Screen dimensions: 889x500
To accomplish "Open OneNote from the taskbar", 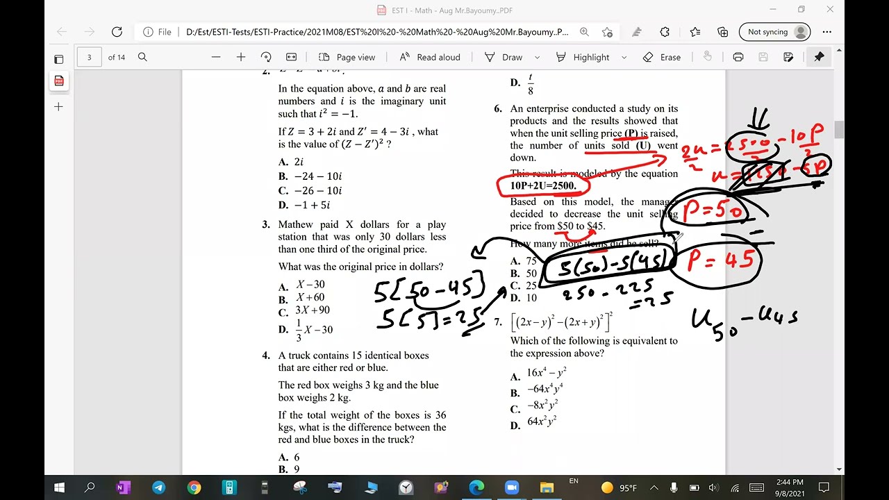I will point(124,487).
